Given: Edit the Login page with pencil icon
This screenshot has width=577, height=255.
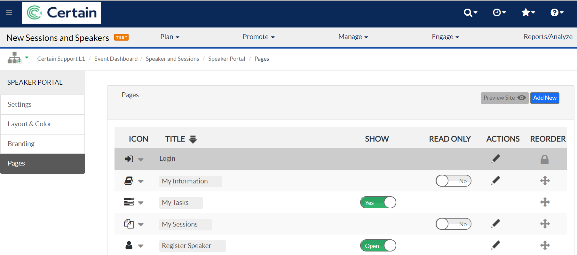Looking at the screenshot, I should tap(496, 158).
